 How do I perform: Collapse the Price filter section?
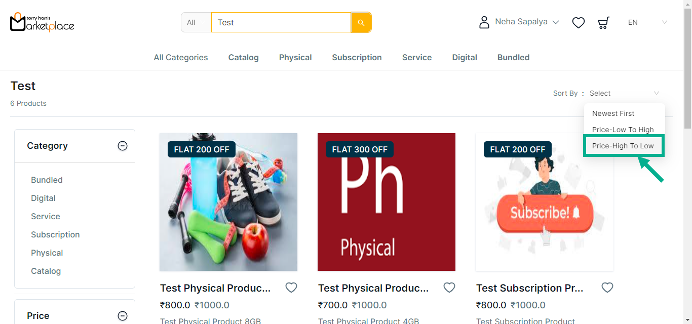[123, 316]
